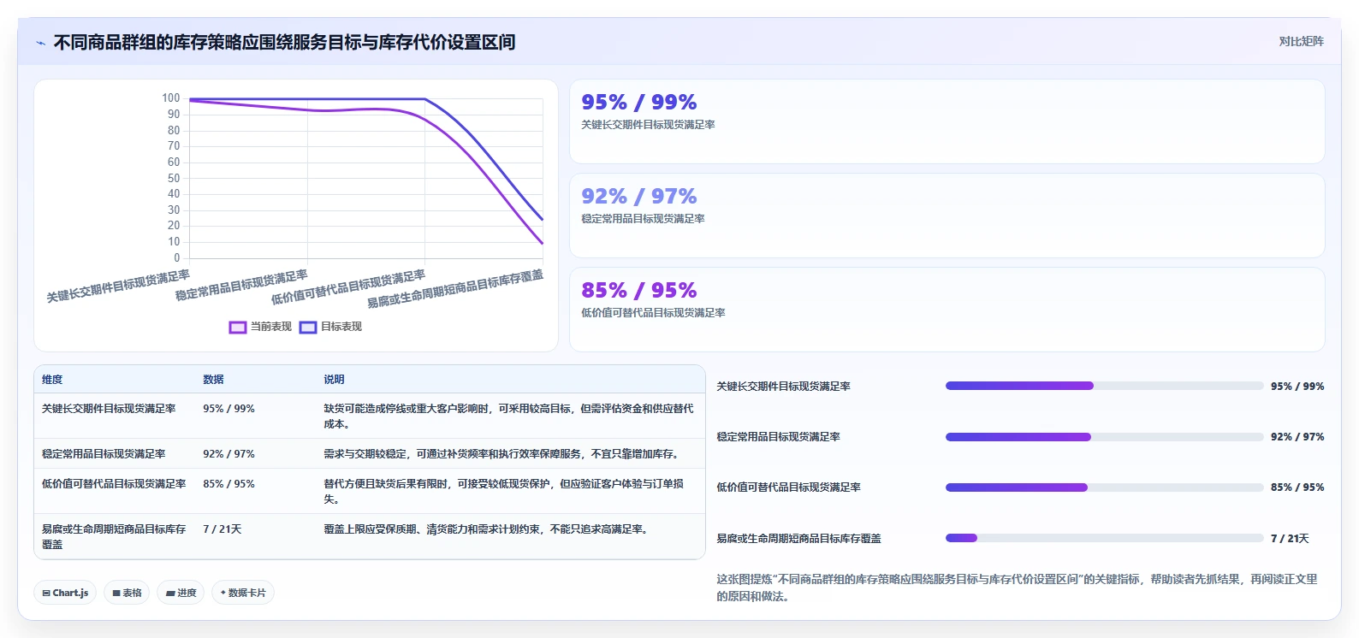Click the 95% / 99% table value
This screenshot has height=638, width=1359.
tap(228, 409)
